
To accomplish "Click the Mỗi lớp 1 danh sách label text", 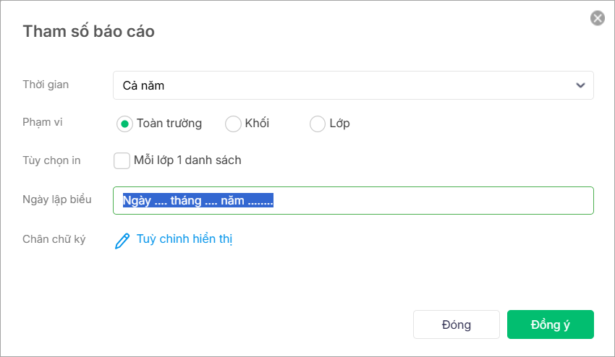I will [187, 160].
